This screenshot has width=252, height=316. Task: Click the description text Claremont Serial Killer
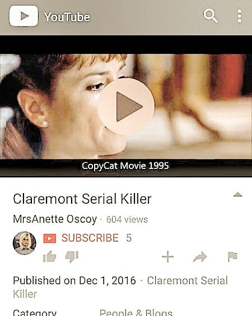(x=120, y=287)
